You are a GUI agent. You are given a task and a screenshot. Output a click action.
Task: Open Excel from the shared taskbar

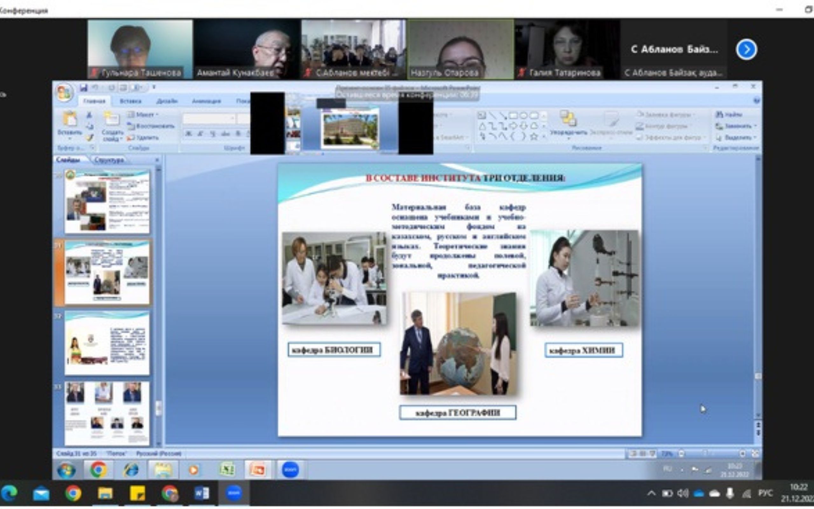[x=227, y=469]
